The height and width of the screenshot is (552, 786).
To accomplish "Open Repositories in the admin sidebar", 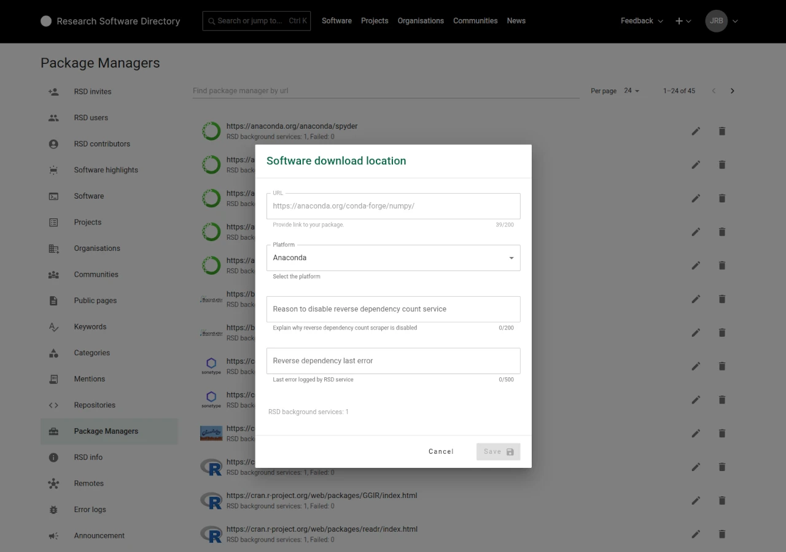I will coord(95,405).
